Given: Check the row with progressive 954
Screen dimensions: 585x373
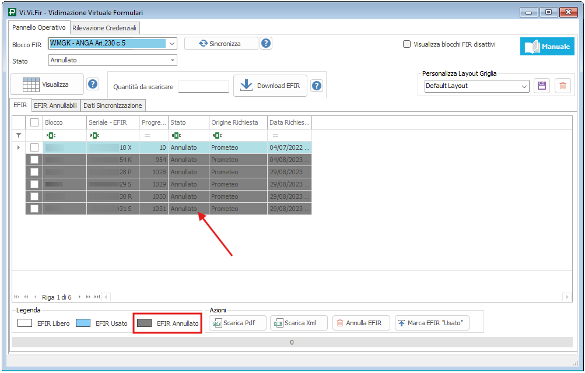Looking at the screenshot, I should (34, 160).
